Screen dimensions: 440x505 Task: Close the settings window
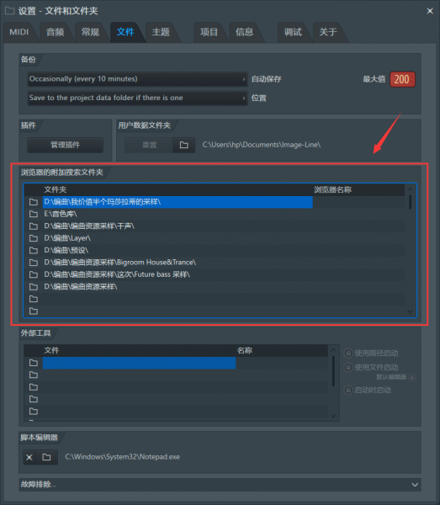tap(430, 11)
